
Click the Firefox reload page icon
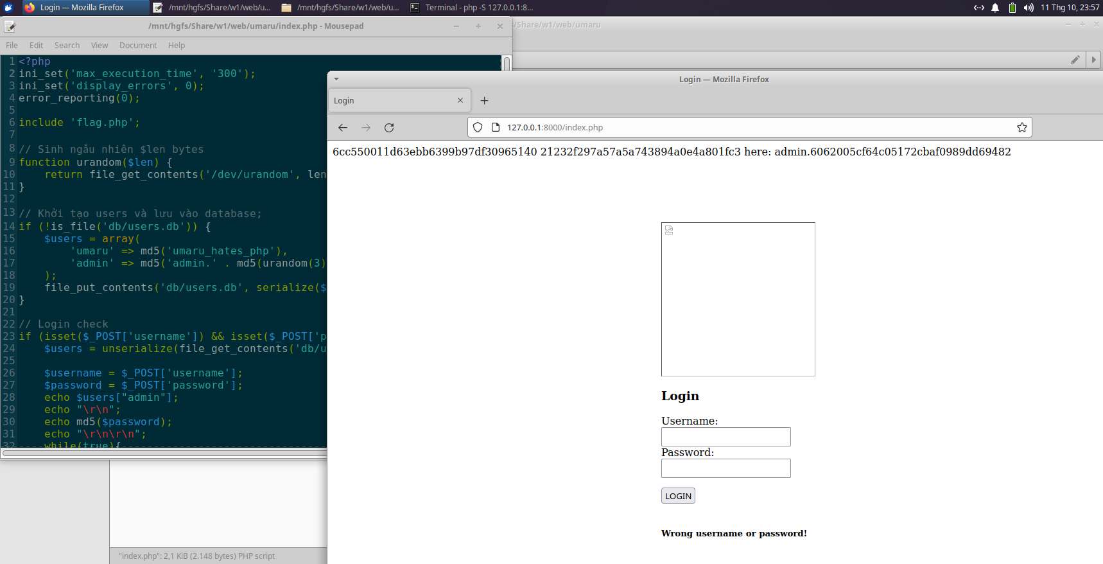tap(389, 128)
